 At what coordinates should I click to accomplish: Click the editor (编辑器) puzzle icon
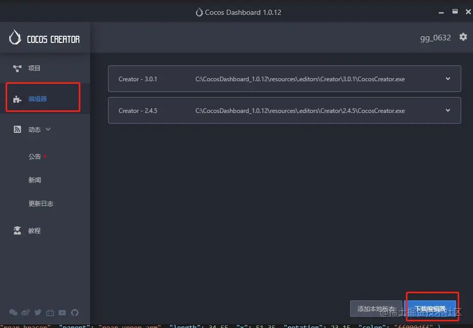[x=17, y=99]
